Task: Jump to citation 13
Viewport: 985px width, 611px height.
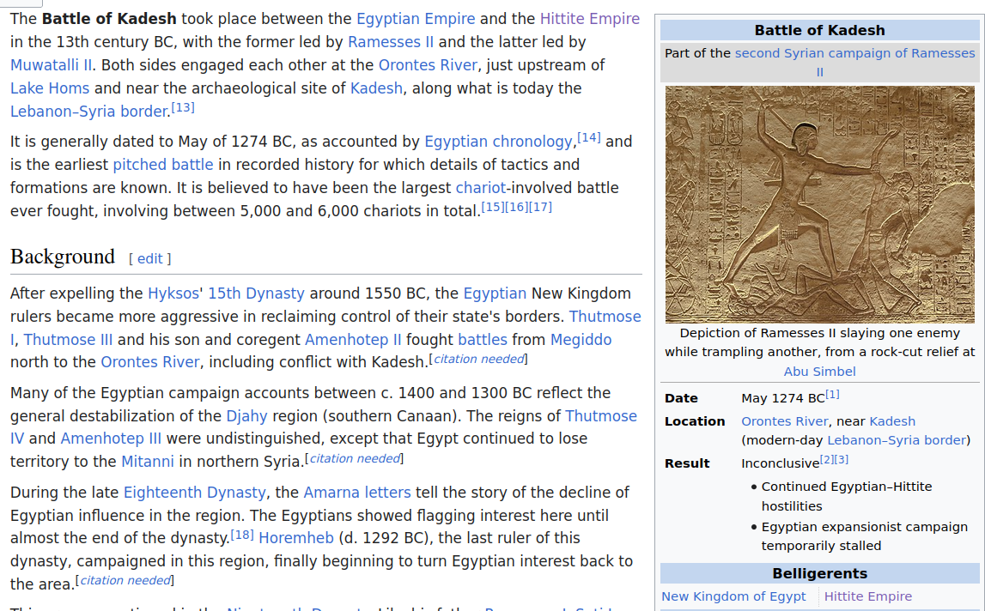Action: point(183,107)
